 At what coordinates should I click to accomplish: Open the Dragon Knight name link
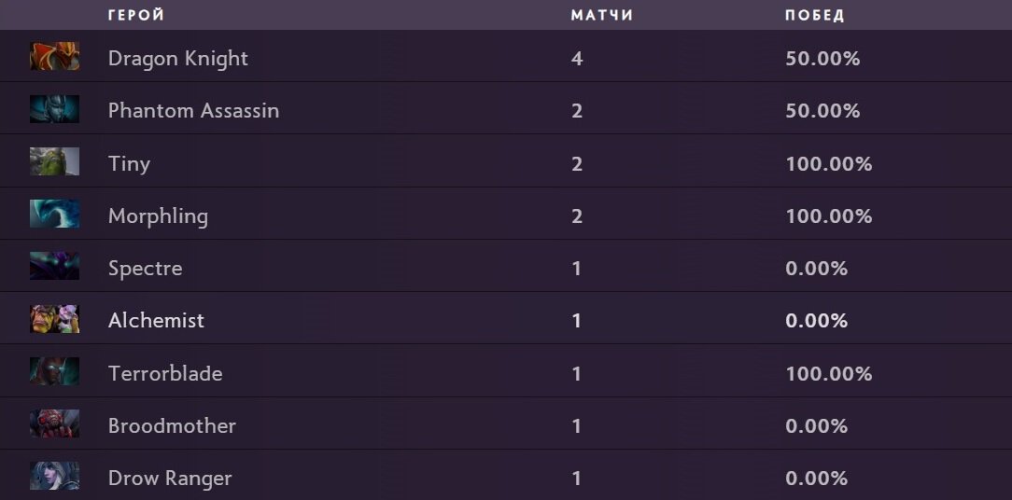click(178, 58)
